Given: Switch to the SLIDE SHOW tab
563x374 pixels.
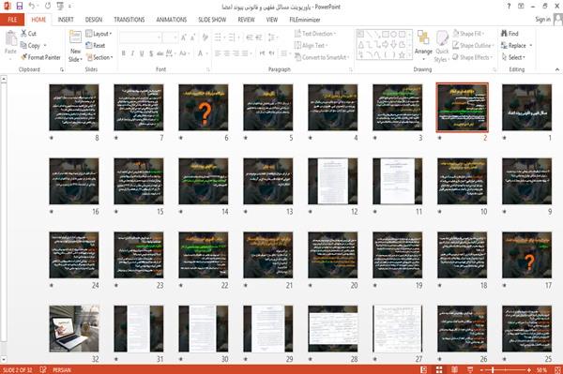Looking at the screenshot, I should click(212, 20).
